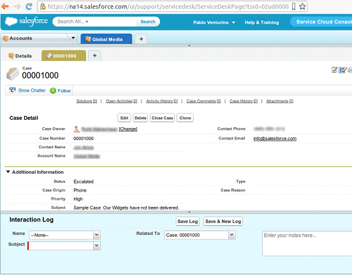This screenshot has width=352, height=275.
Task: Click the site security padlock icon
Action: (x=43, y=6)
